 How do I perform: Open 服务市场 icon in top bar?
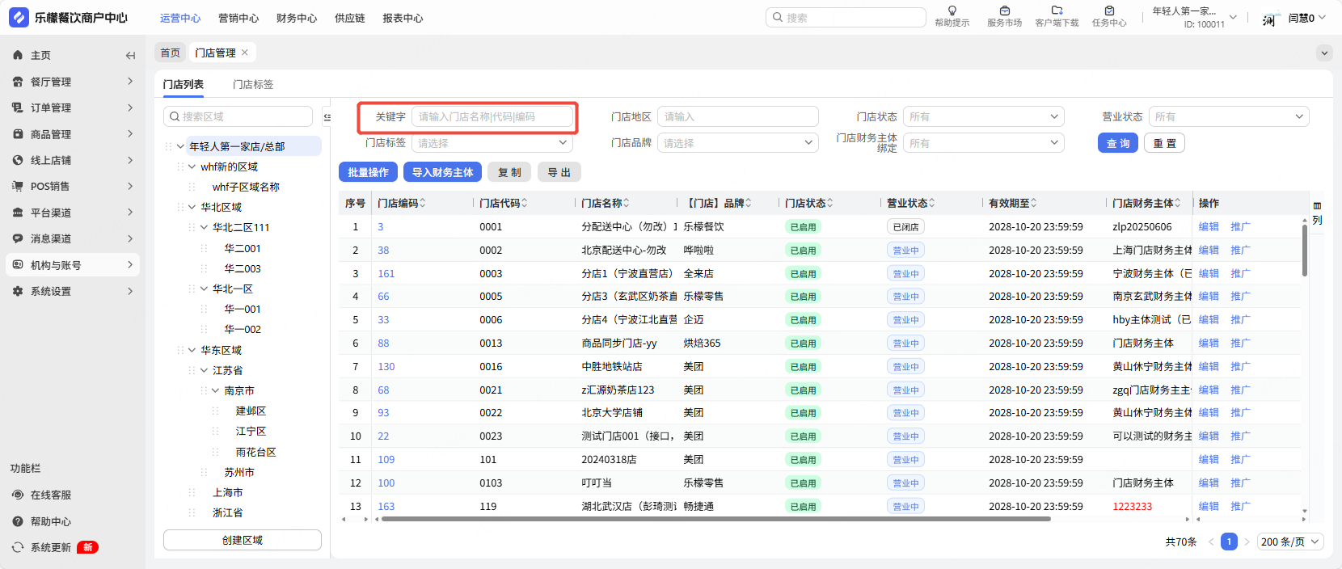pos(1004,11)
